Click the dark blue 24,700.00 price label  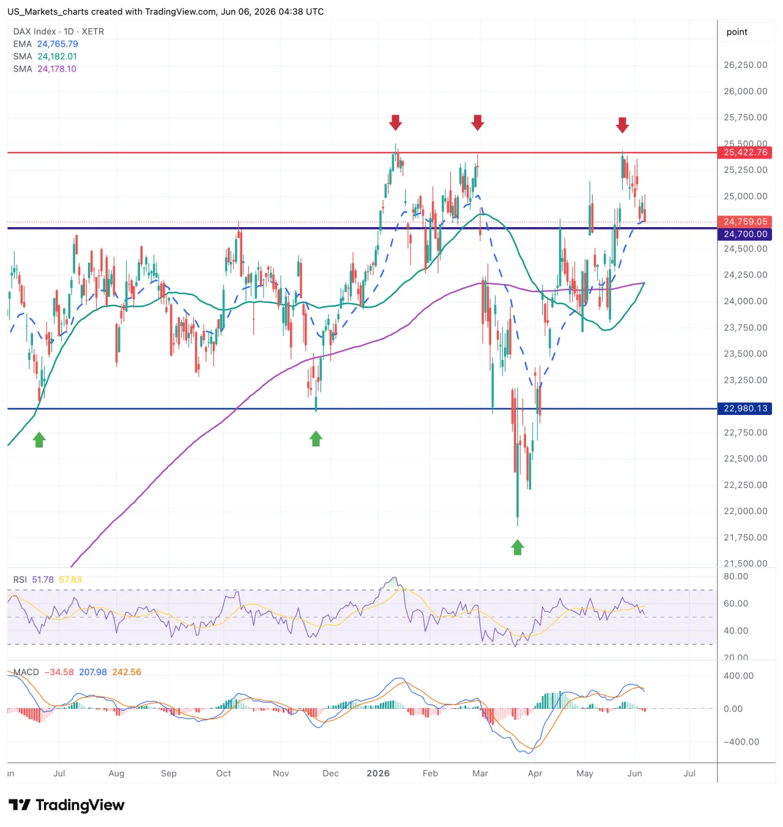tap(745, 234)
